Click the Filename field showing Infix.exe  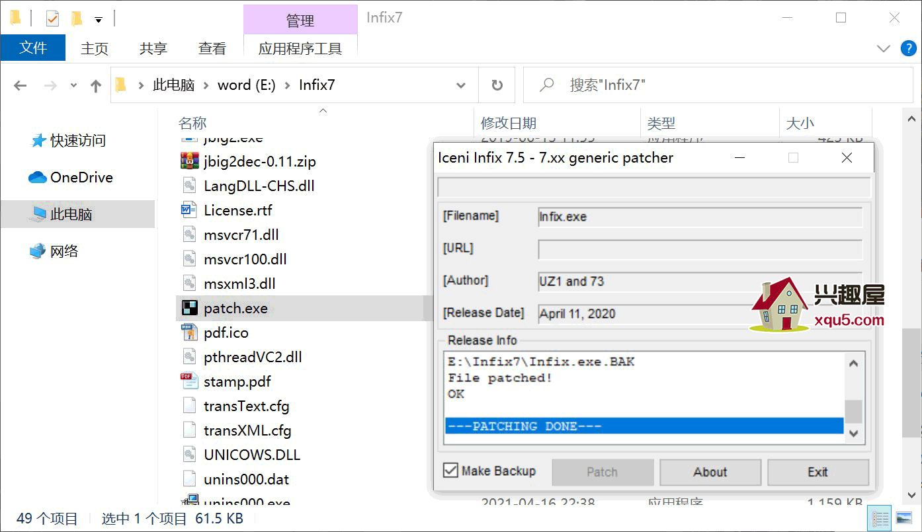700,217
